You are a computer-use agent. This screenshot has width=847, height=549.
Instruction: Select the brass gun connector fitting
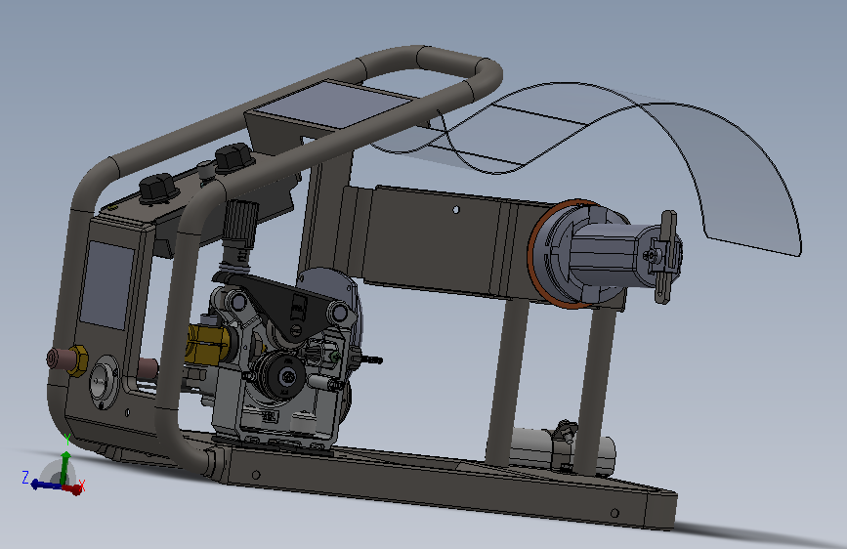click(x=209, y=344)
